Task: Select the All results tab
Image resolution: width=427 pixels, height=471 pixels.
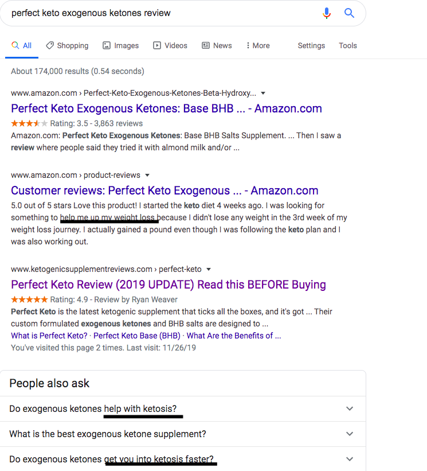Action: (22, 45)
